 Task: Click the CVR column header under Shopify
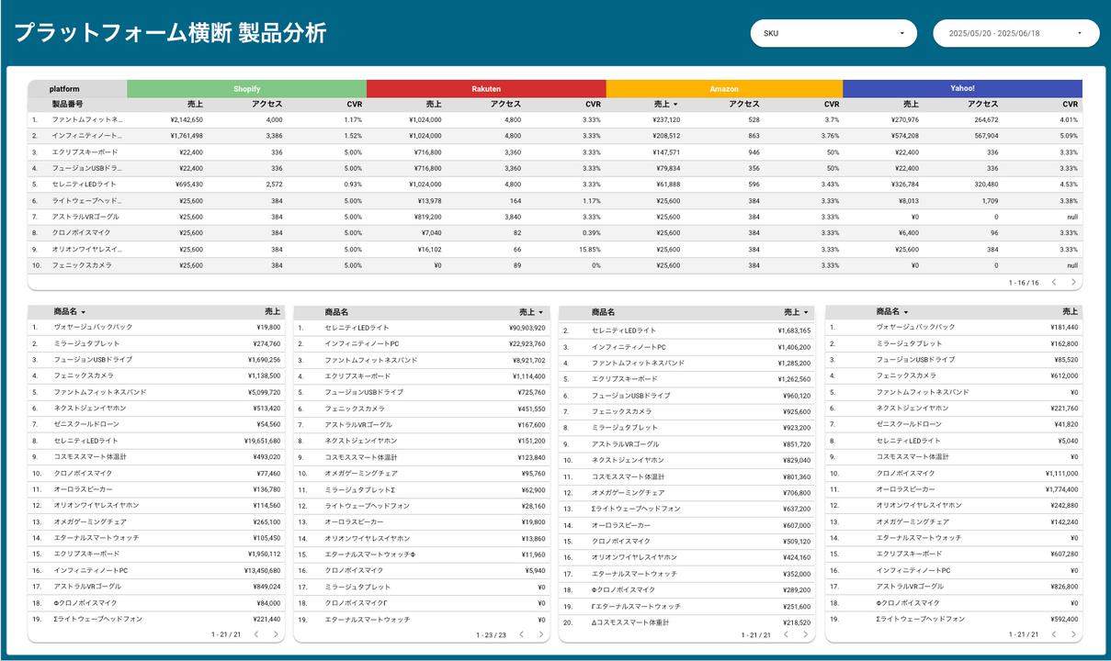pos(354,104)
